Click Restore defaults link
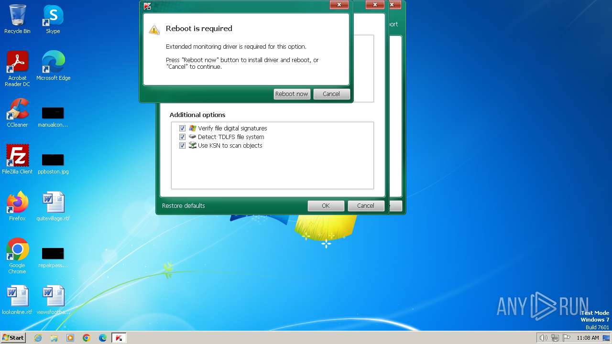Screen dimensions: 612x344 pos(183,206)
